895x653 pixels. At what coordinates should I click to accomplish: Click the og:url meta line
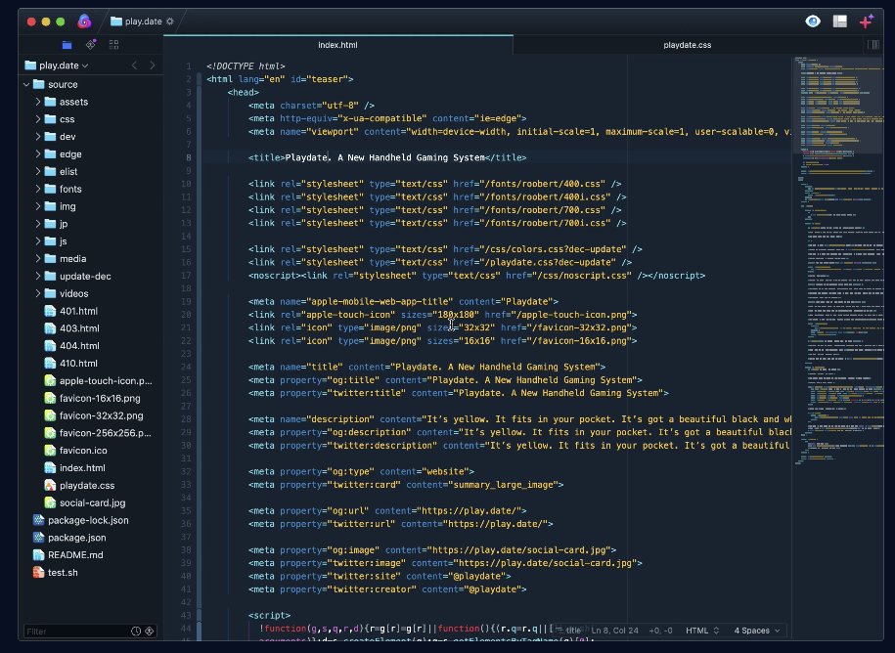pos(387,511)
